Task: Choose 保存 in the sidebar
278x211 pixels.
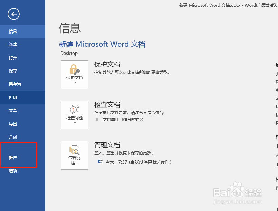Action: [23, 71]
